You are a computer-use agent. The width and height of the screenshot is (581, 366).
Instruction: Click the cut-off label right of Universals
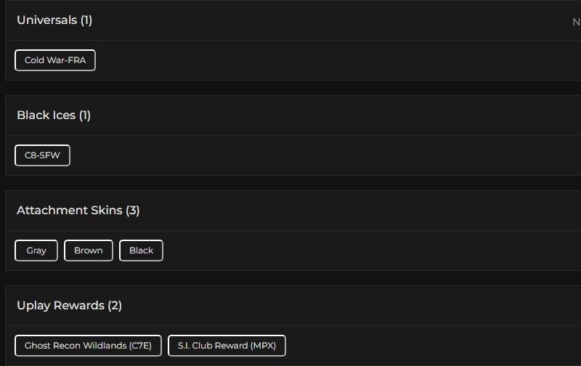[x=576, y=22]
